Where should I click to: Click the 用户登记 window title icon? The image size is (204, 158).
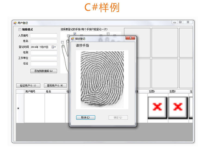(15, 23)
